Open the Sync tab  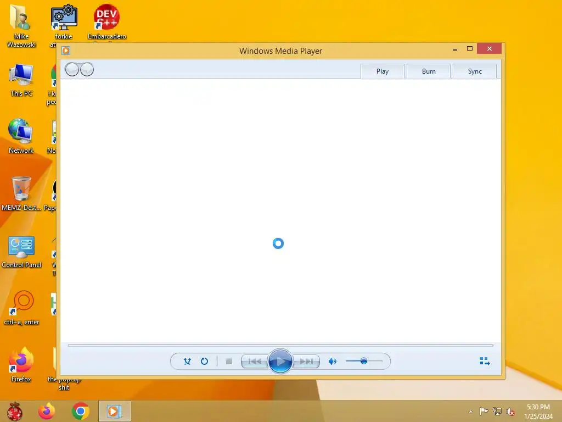(x=475, y=71)
